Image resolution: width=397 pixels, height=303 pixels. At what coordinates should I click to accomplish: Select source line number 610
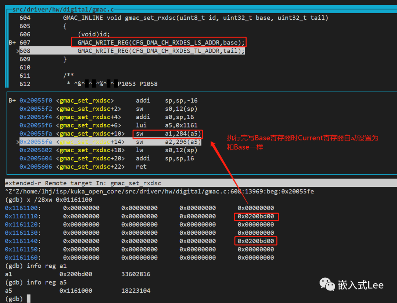coord(25,67)
